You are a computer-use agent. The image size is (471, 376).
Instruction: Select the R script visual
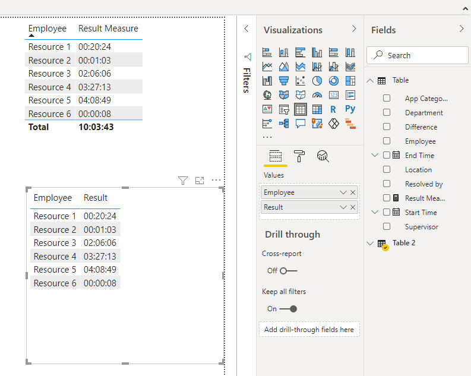tap(333, 109)
